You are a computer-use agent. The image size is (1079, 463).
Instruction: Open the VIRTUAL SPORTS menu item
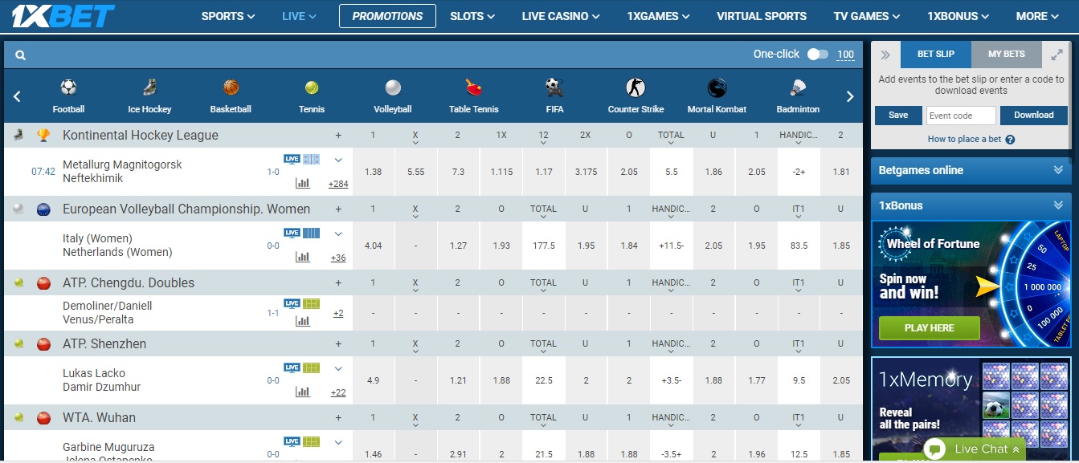click(x=761, y=16)
